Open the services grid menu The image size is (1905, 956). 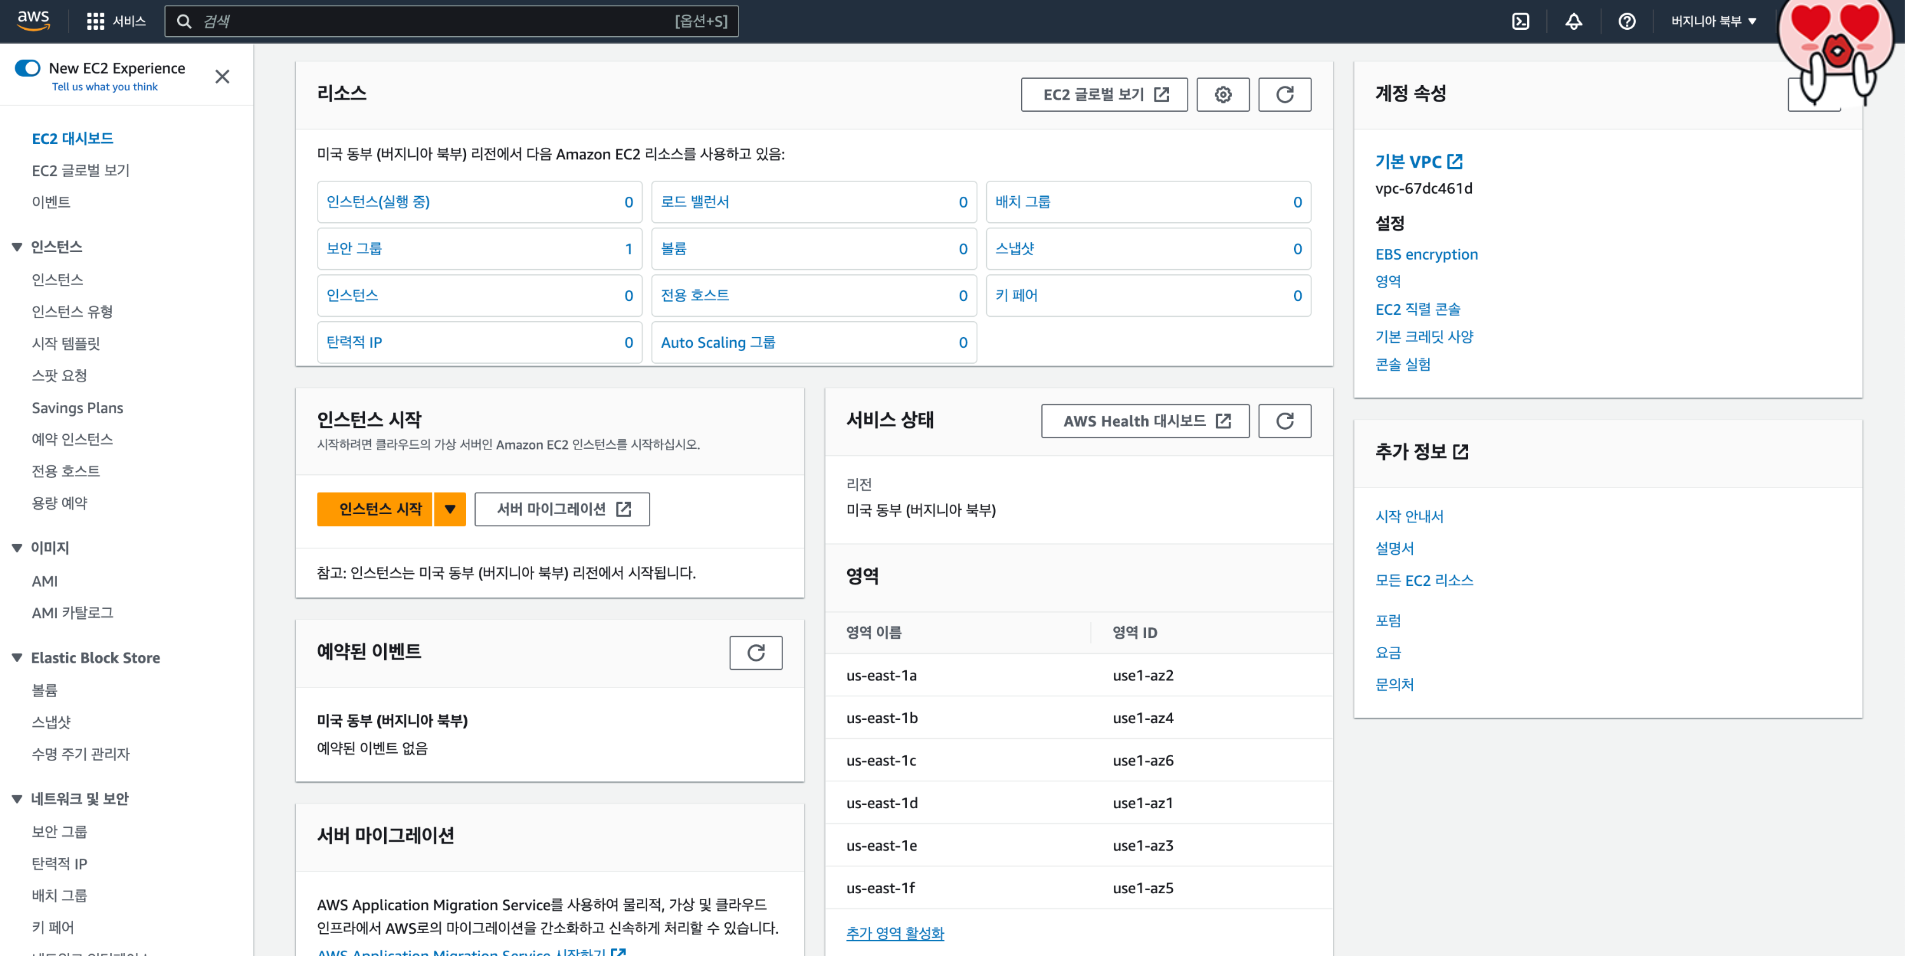(x=95, y=22)
